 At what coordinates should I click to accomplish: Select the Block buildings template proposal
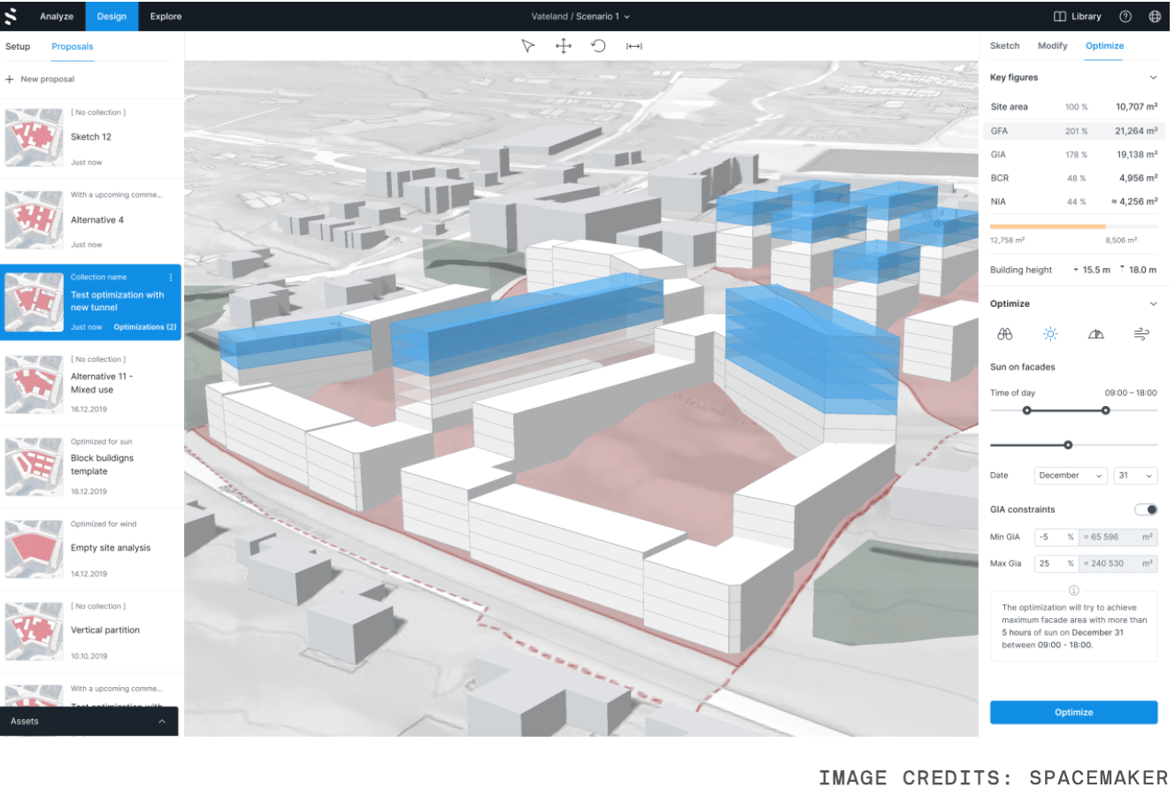click(x=91, y=466)
